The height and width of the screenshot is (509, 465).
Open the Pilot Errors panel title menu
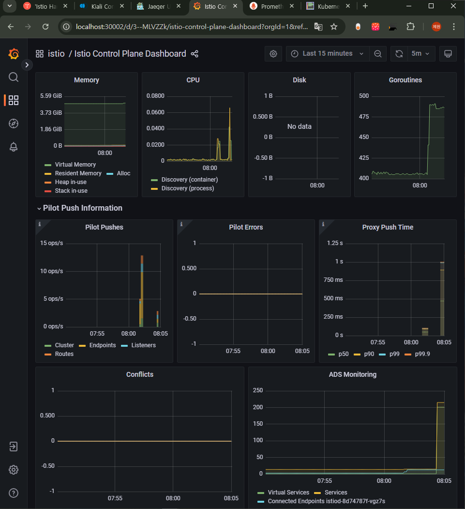tap(246, 227)
